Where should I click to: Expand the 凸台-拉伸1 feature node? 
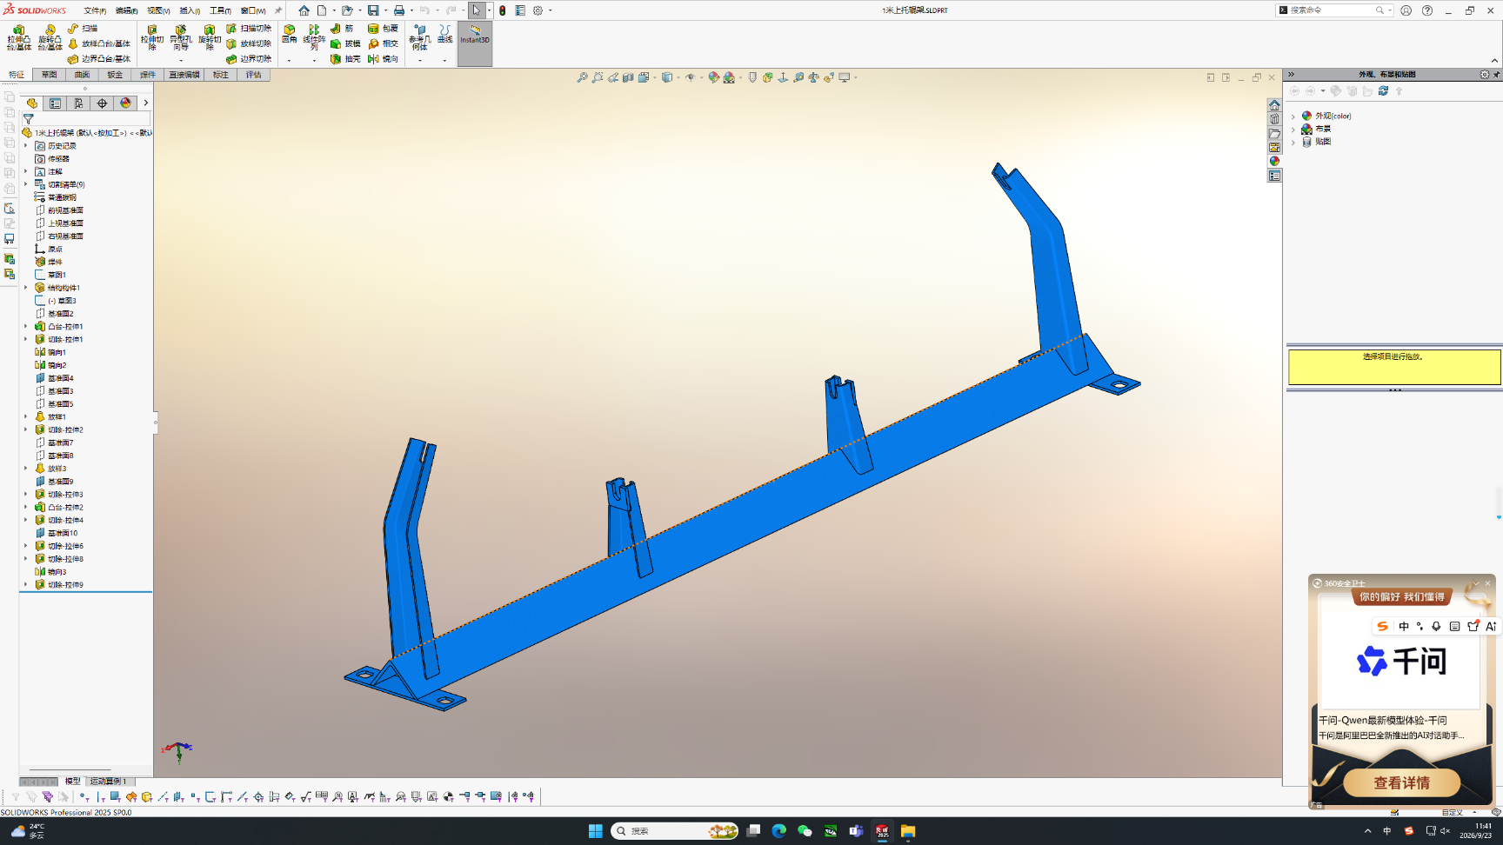point(26,327)
